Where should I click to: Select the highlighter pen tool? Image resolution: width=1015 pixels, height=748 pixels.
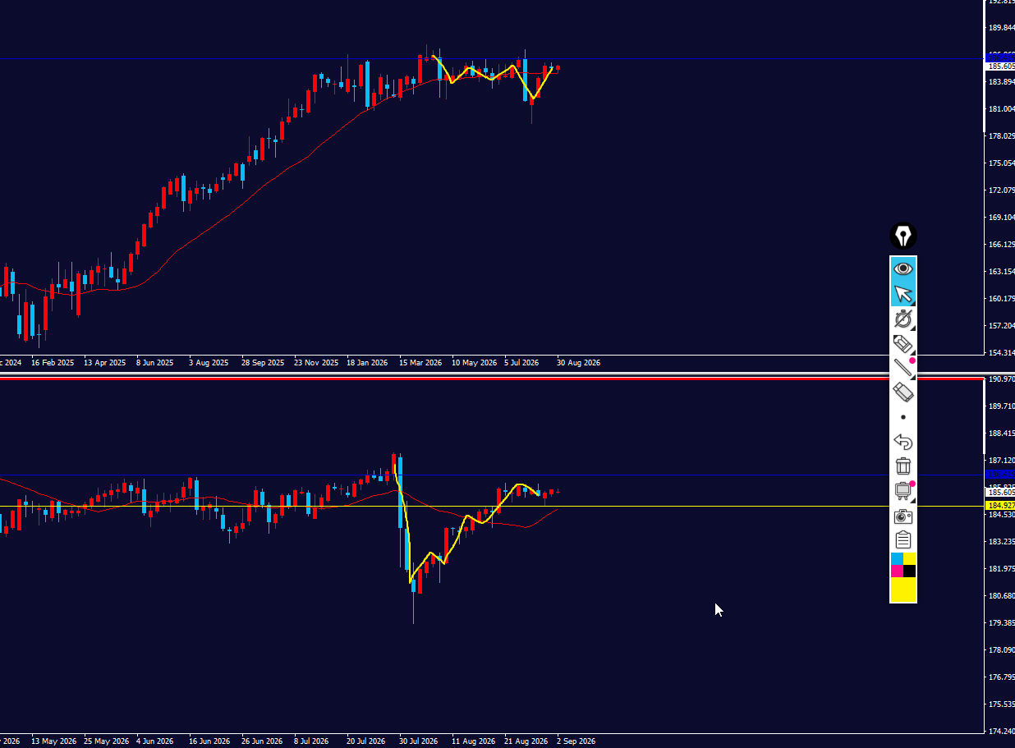903,343
